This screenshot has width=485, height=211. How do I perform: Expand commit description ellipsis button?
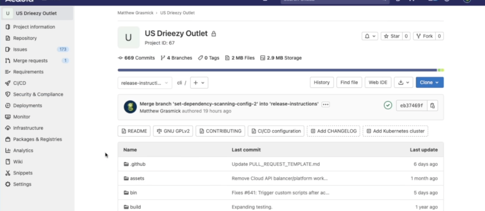tap(325, 105)
